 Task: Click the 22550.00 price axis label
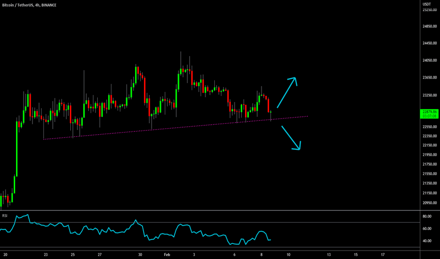tap(430, 127)
